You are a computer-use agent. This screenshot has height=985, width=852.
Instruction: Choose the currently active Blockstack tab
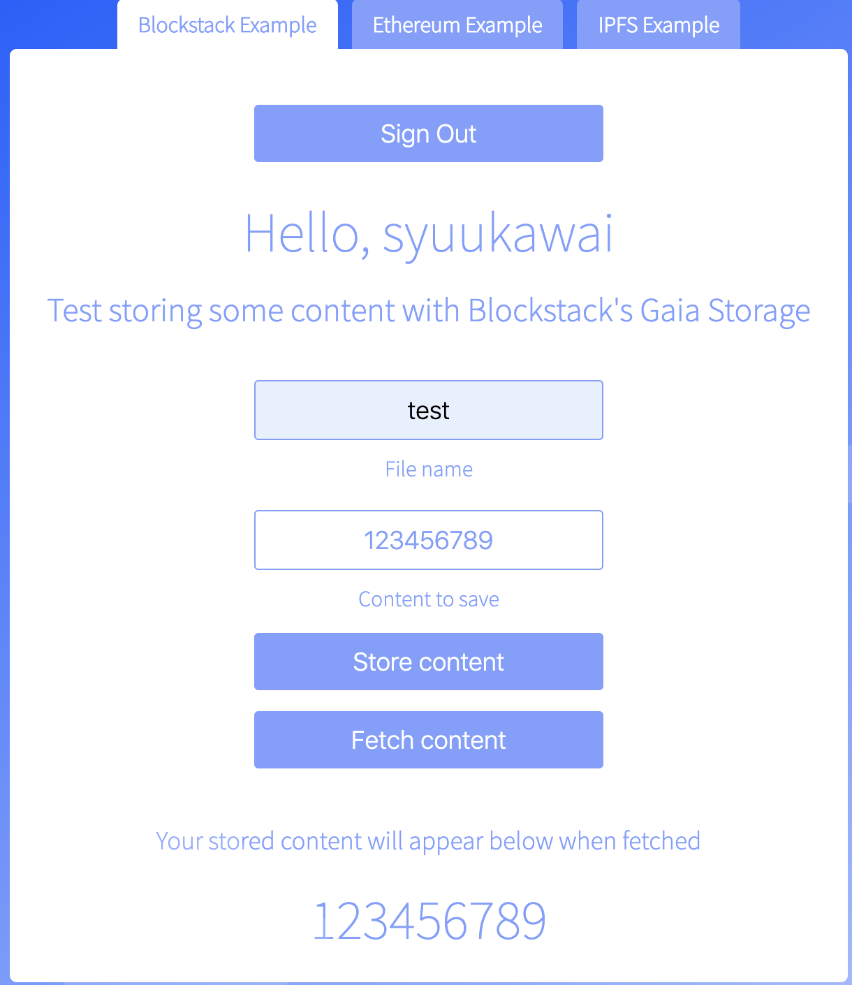point(228,24)
